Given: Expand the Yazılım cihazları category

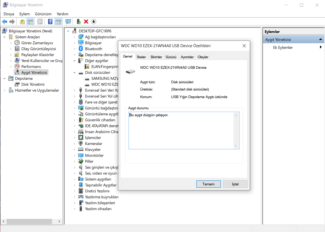Looking at the screenshot, I should pyautogui.click(x=74, y=209).
